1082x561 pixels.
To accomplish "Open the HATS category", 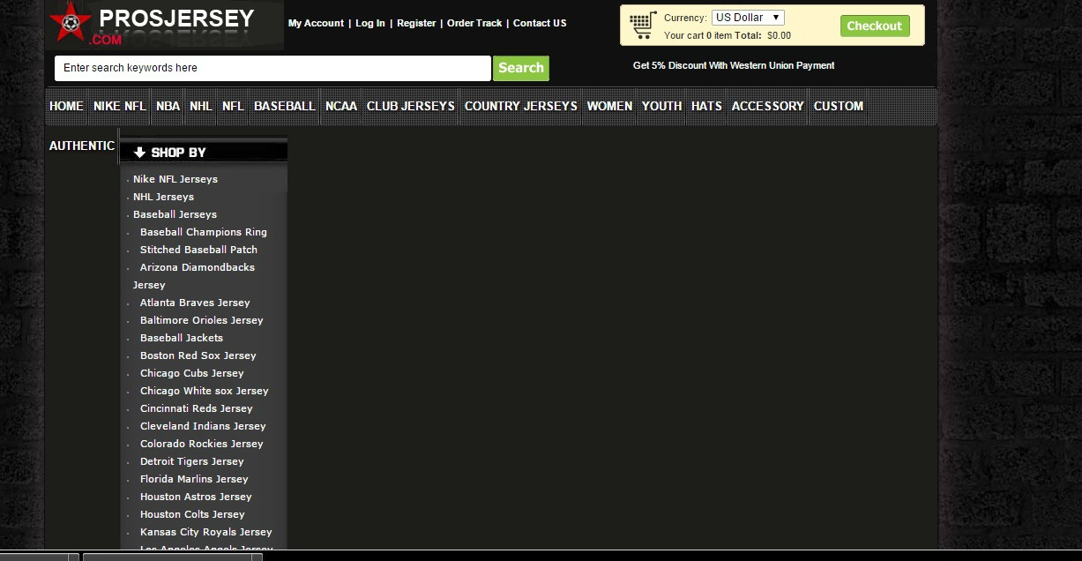I will pos(705,106).
